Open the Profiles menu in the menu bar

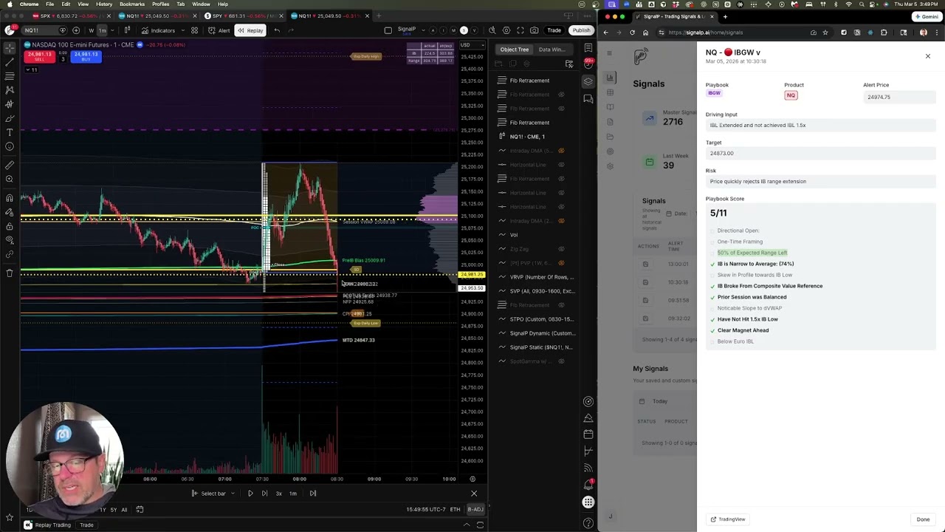(160, 4)
